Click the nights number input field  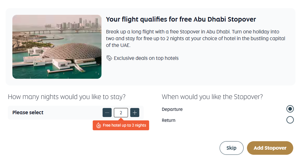pyautogui.click(x=121, y=113)
